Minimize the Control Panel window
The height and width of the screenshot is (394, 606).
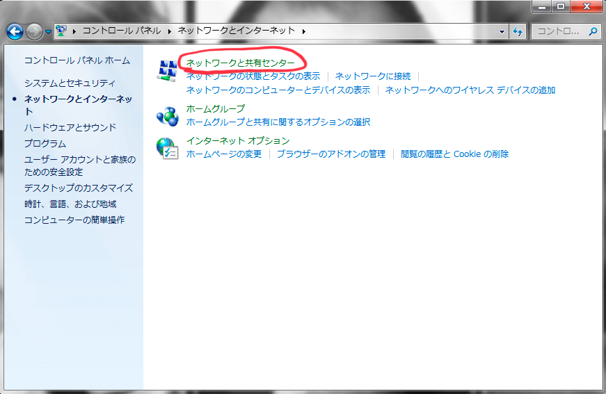542,6
